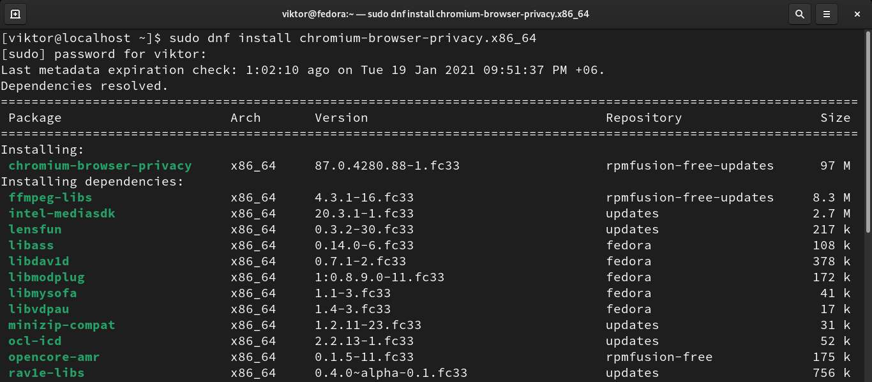Click the rav1e-libs package name
This screenshot has height=382, width=872.
coord(46,373)
